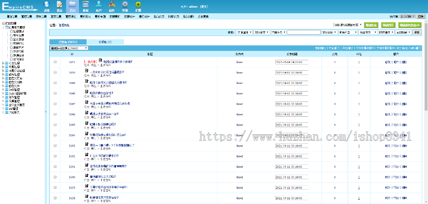Open the time sort order dropdown
Viewport: 428px width, 204px height.
[x=386, y=32]
